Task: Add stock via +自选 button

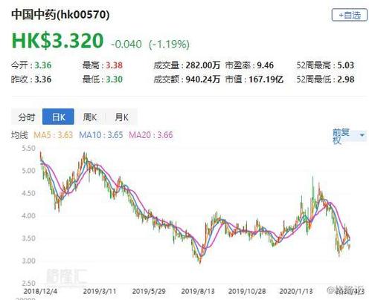Action: [350, 15]
